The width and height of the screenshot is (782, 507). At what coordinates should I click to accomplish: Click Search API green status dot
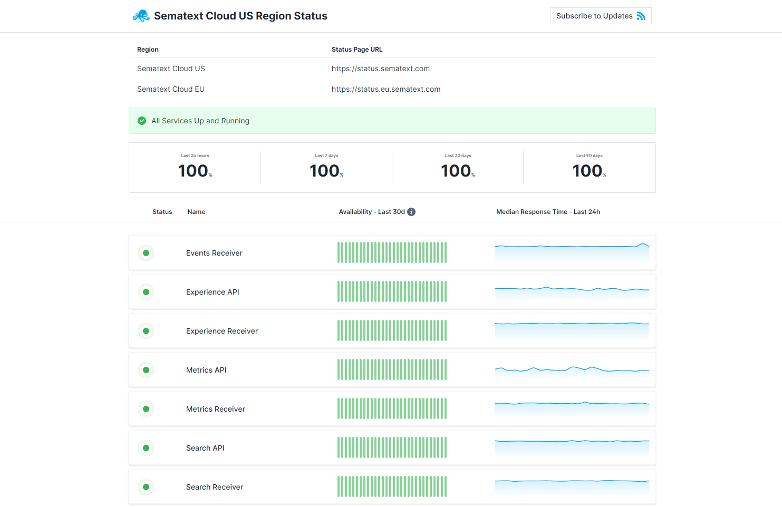(146, 448)
